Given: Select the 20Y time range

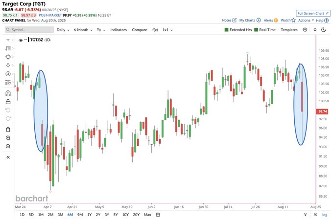Looking at the screenshot, I should (136, 215).
